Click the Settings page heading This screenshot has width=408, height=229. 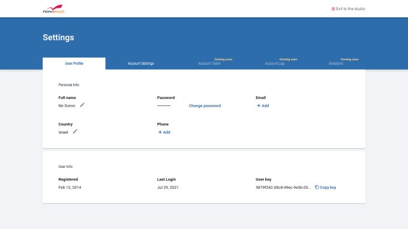(x=58, y=37)
